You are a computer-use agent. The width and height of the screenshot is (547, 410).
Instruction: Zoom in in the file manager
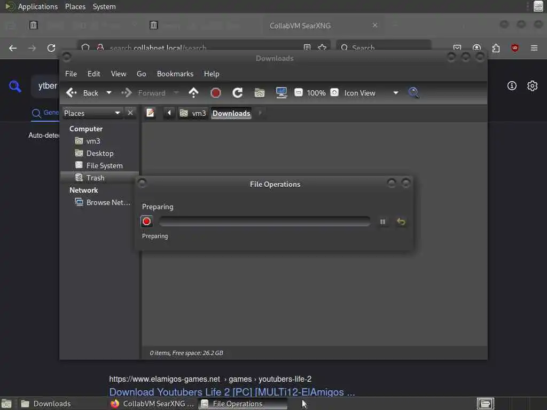tap(334, 92)
